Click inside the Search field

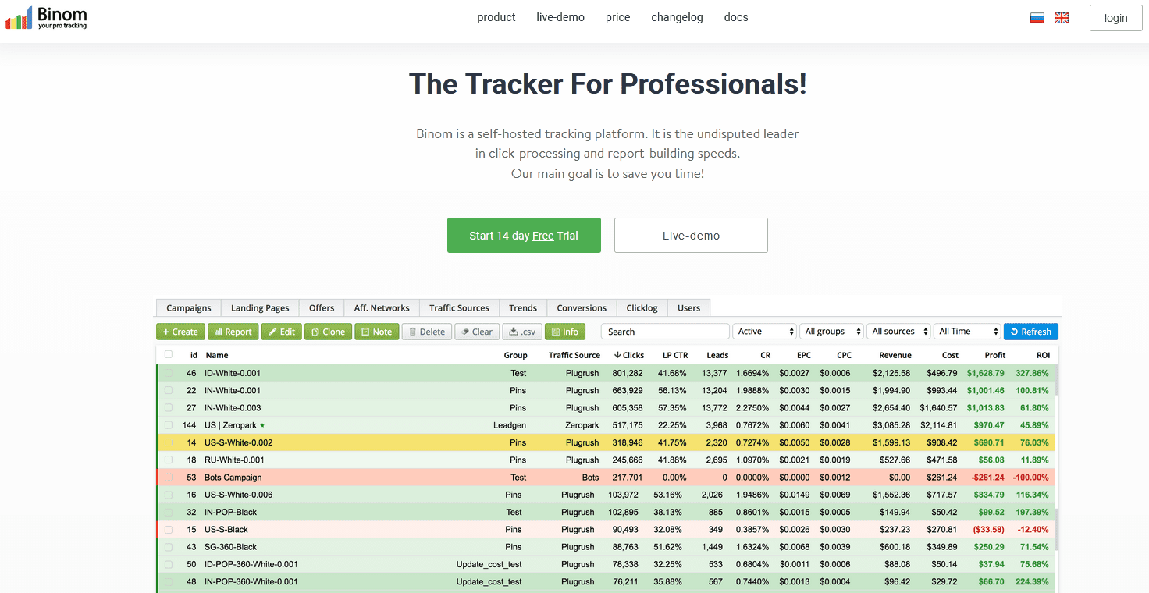pos(664,331)
